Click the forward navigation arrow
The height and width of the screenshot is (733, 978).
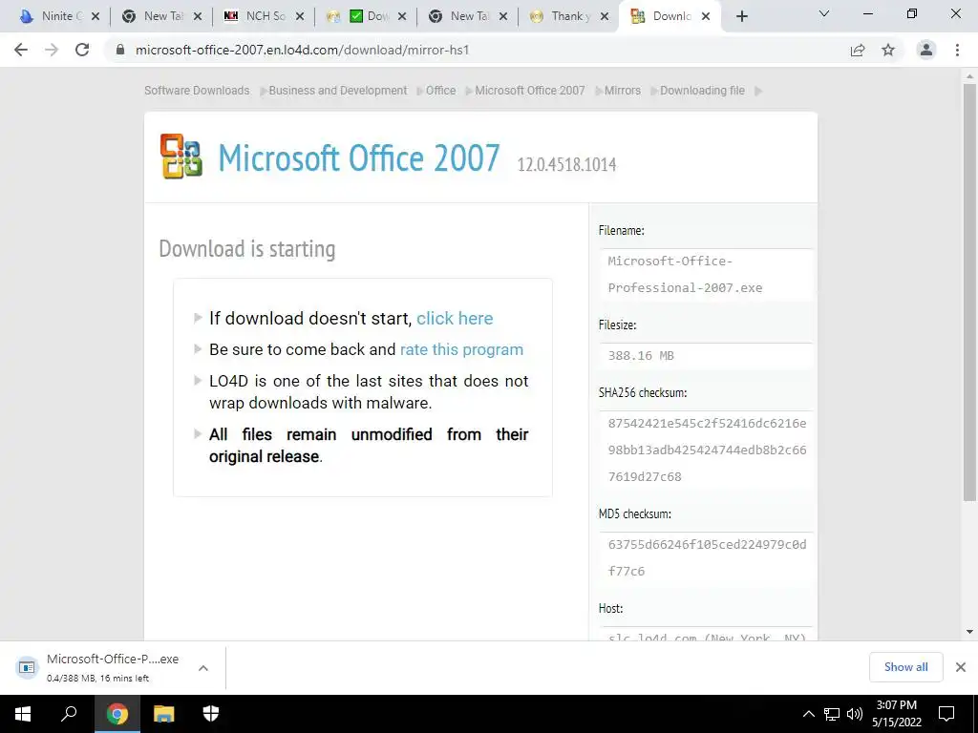click(x=52, y=50)
